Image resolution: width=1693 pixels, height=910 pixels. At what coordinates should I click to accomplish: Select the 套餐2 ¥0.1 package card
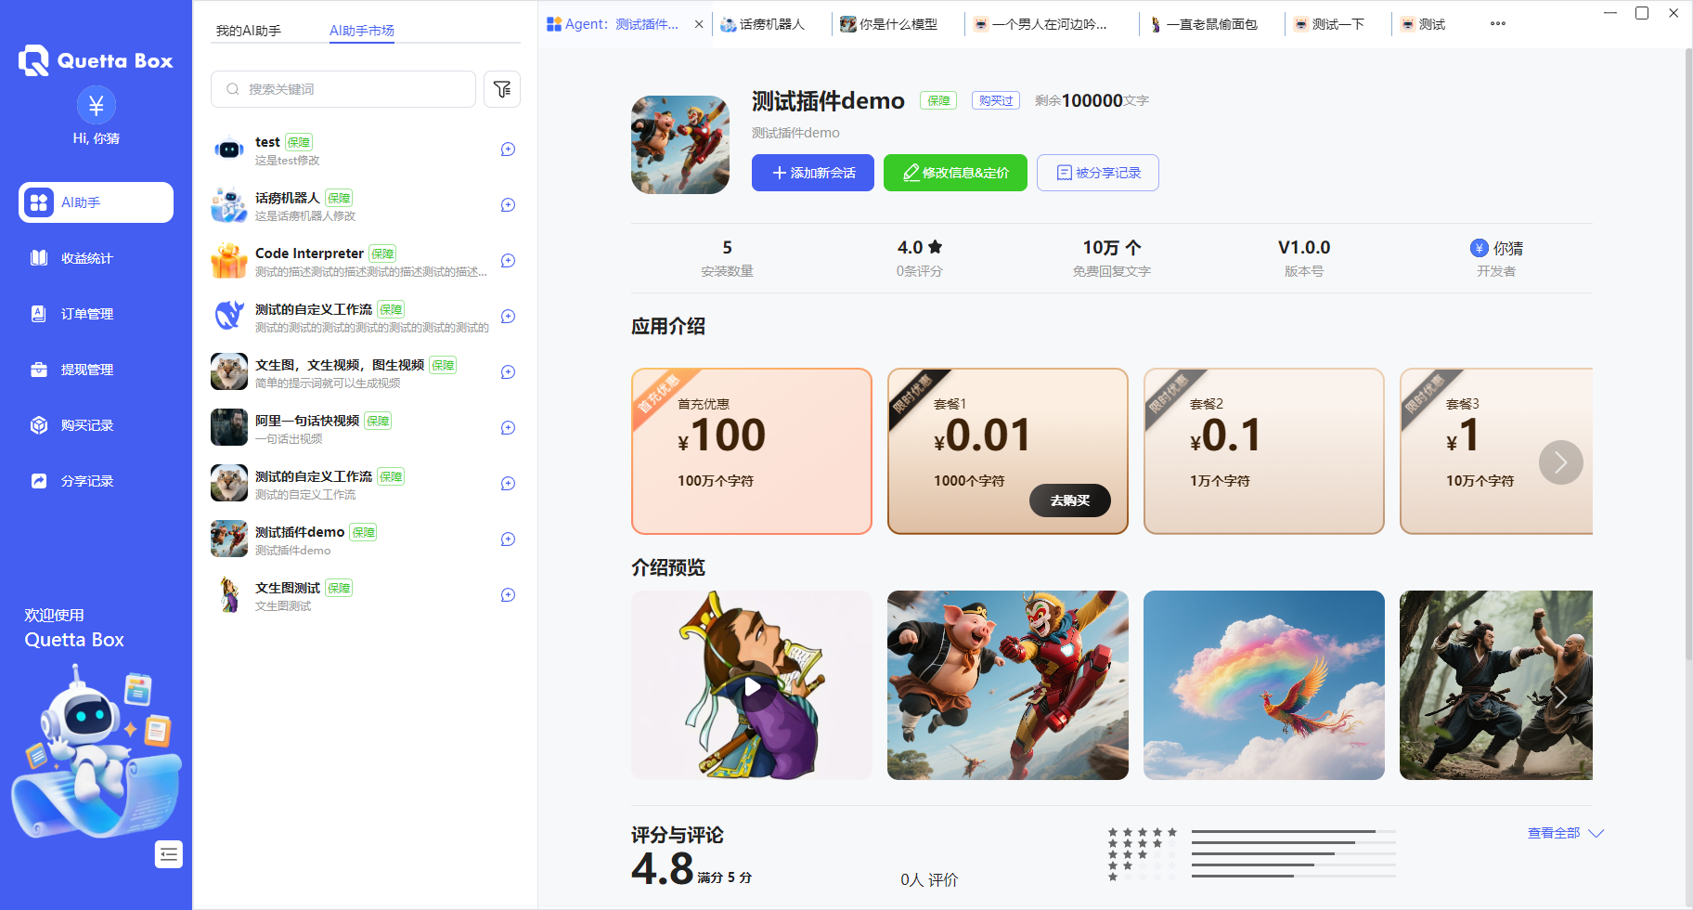click(1264, 451)
